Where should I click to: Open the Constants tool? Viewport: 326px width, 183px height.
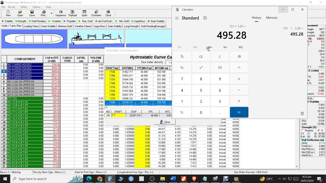pos(96,13)
